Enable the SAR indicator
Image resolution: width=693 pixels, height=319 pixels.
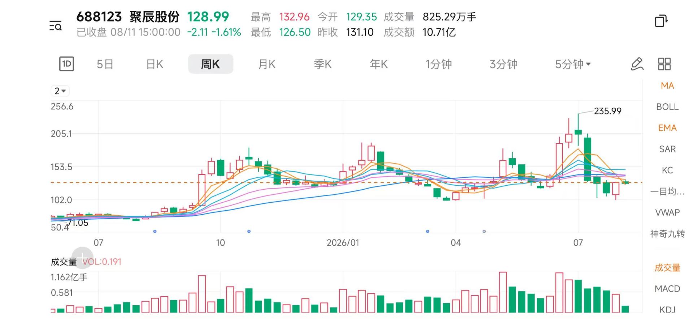667,149
